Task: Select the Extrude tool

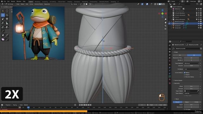Action: [x=3, y=31]
